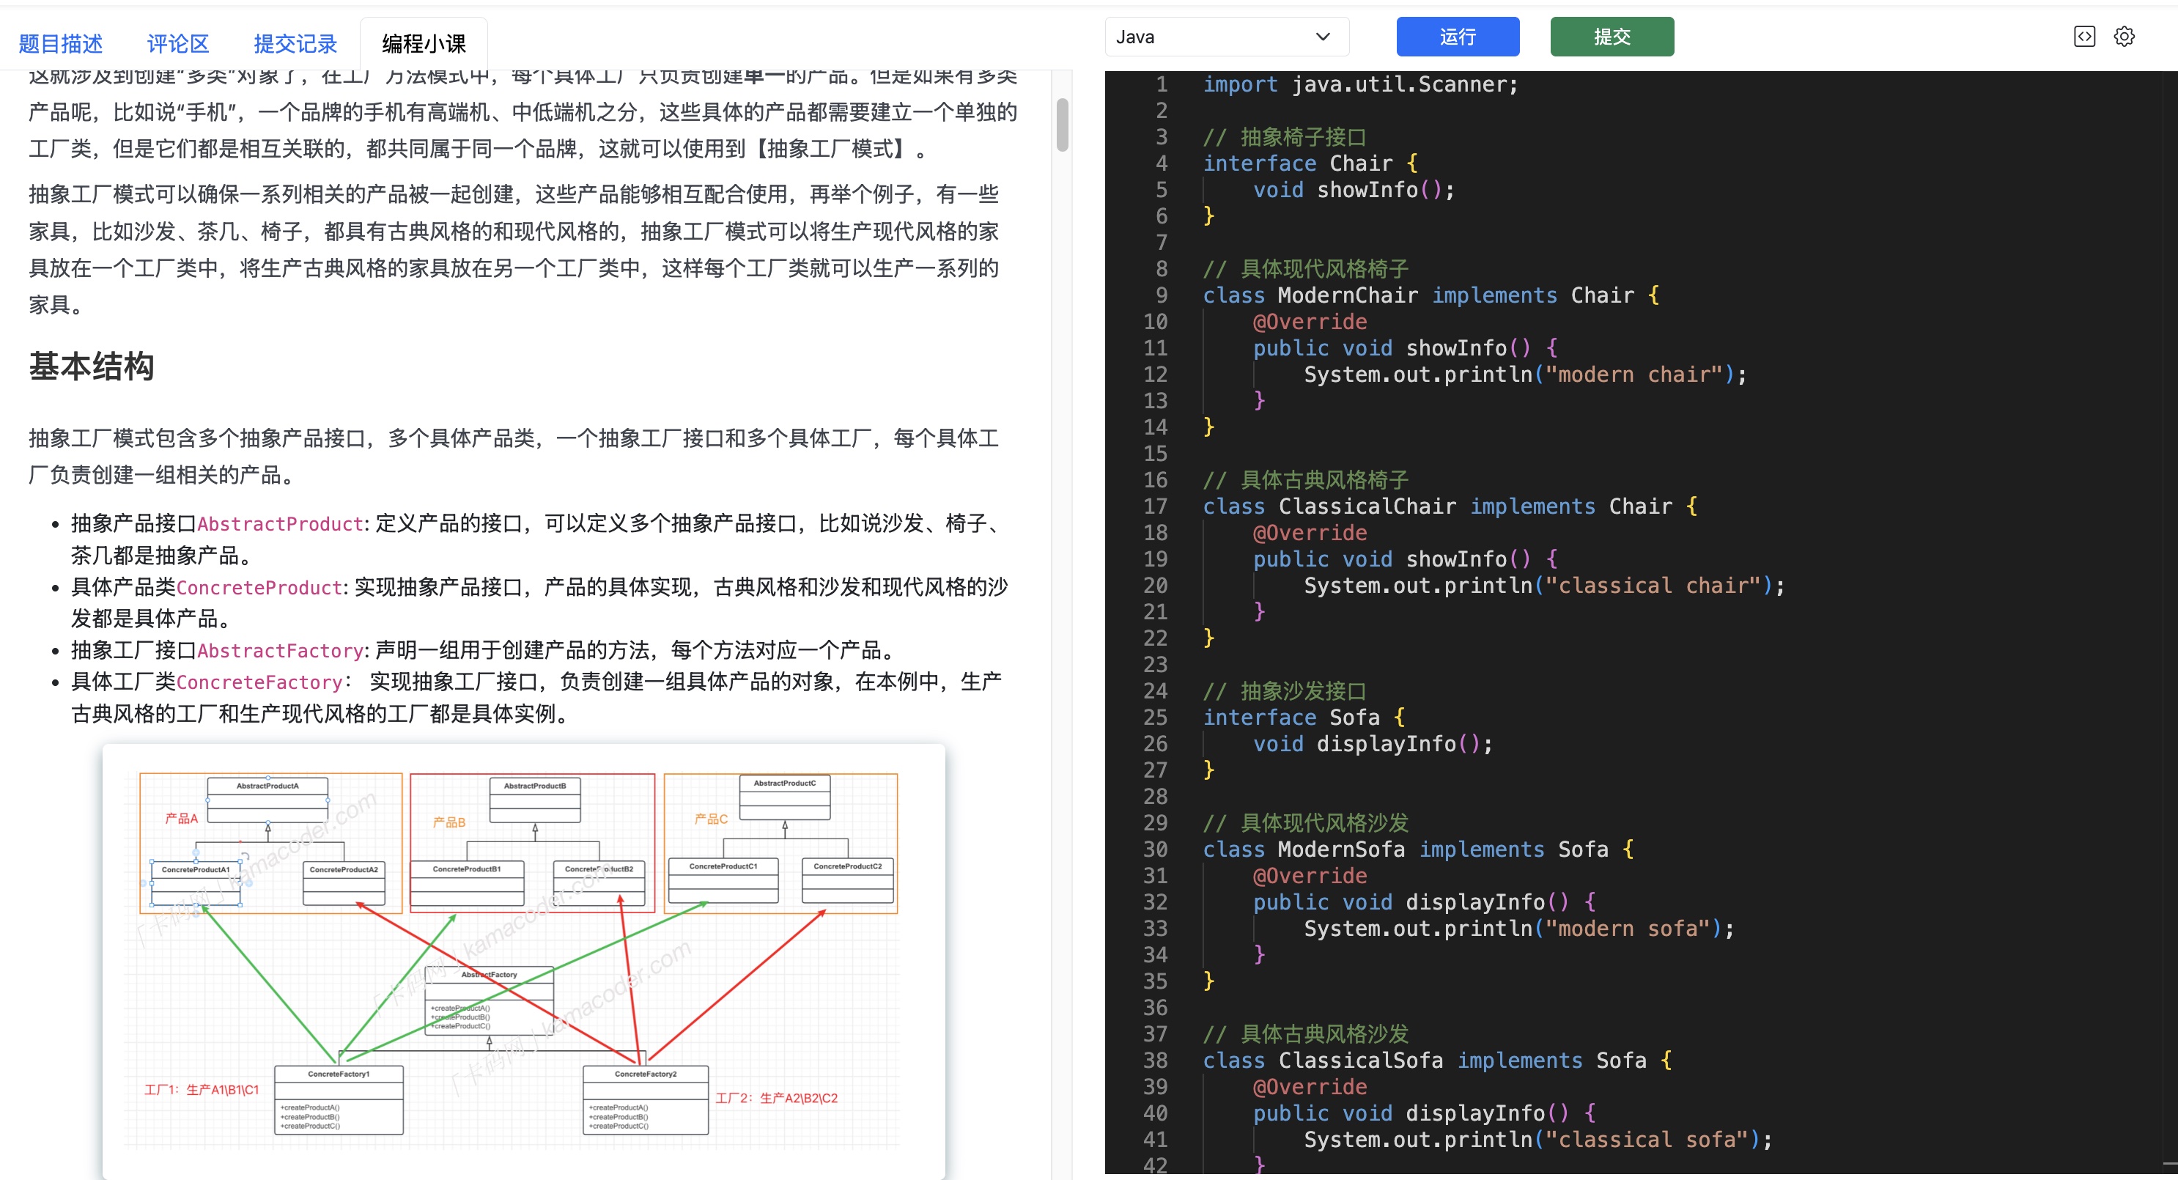Viewport: 2178px width, 1180px height.
Task: Click the "classical chair" string on line 20
Action: tap(1652, 586)
